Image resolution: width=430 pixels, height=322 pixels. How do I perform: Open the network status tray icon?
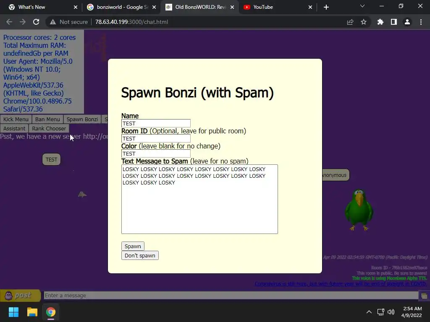pyautogui.click(x=380, y=312)
